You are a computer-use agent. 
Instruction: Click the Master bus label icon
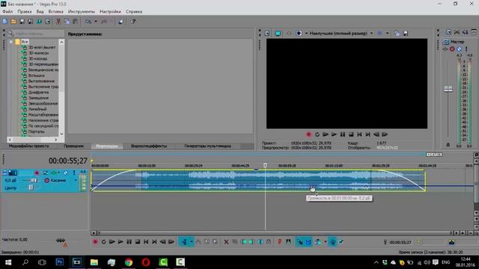coord(446,42)
